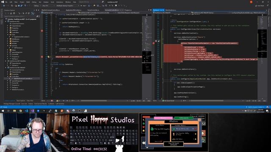Open the File menu

(6, 2)
